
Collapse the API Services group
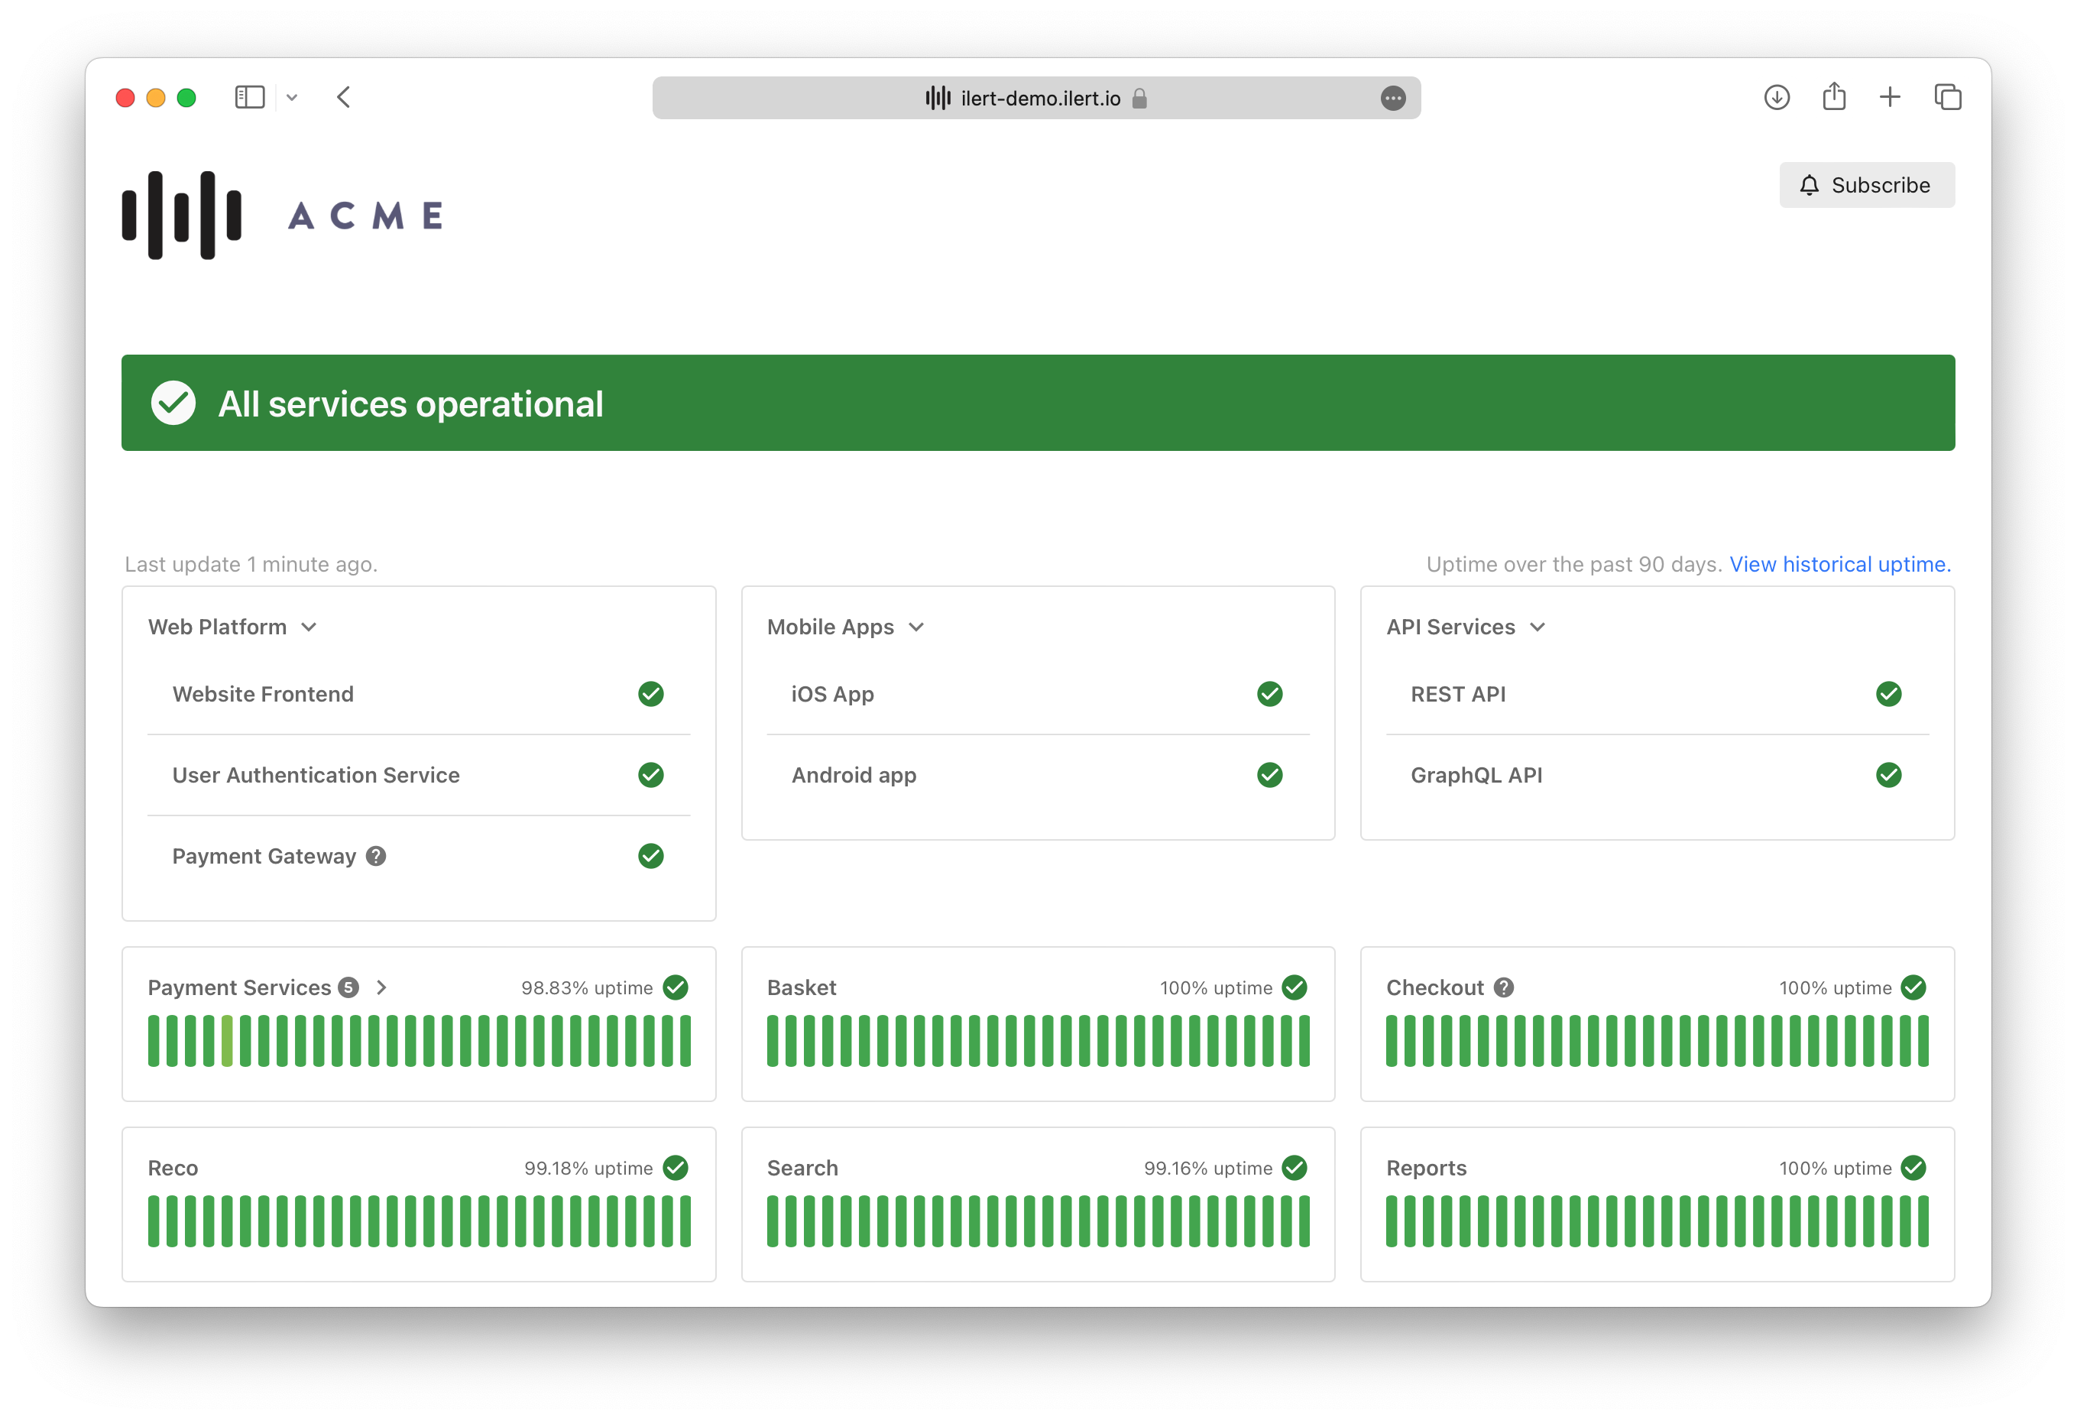(1537, 627)
